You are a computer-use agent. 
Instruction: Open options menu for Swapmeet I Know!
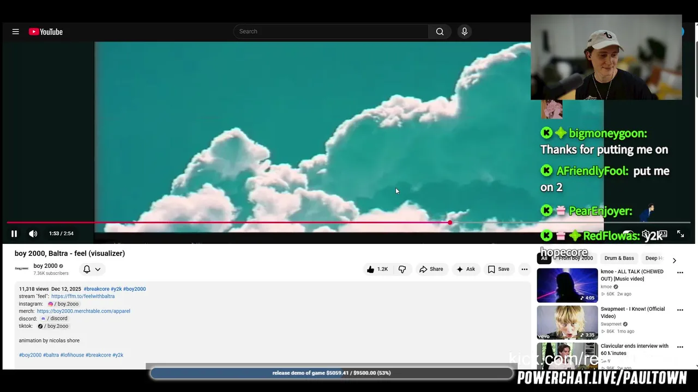pos(680,310)
